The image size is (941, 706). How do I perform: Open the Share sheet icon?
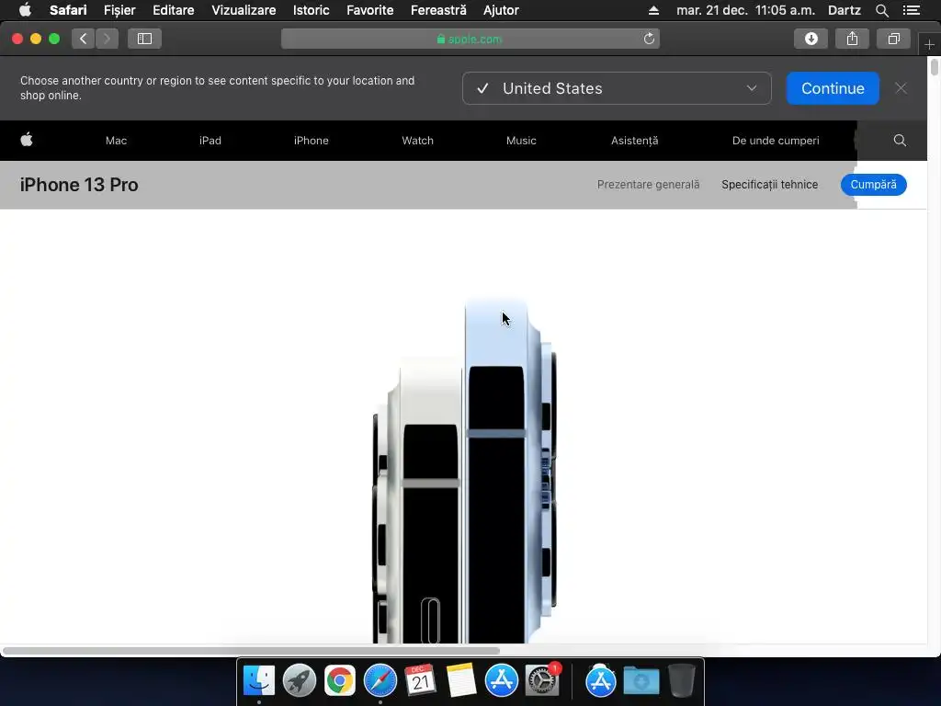tap(852, 39)
